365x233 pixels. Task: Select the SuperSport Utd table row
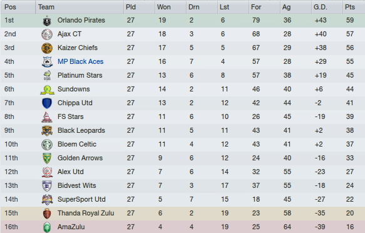pos(183,199)
